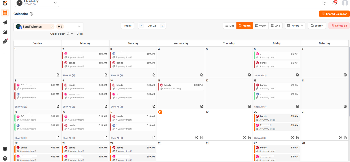
Task: Click the app logo in top-left corner
Action: point(5,3)
